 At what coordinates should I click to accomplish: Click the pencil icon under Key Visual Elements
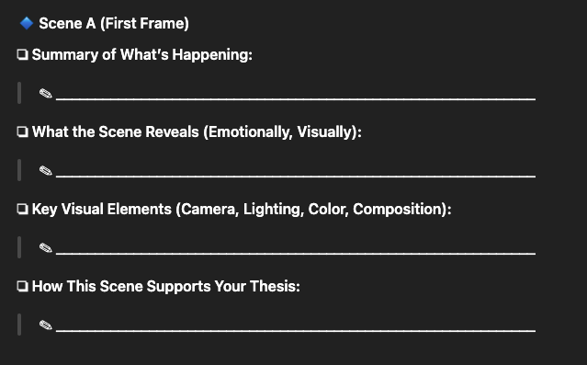click(x=46, y=247)
